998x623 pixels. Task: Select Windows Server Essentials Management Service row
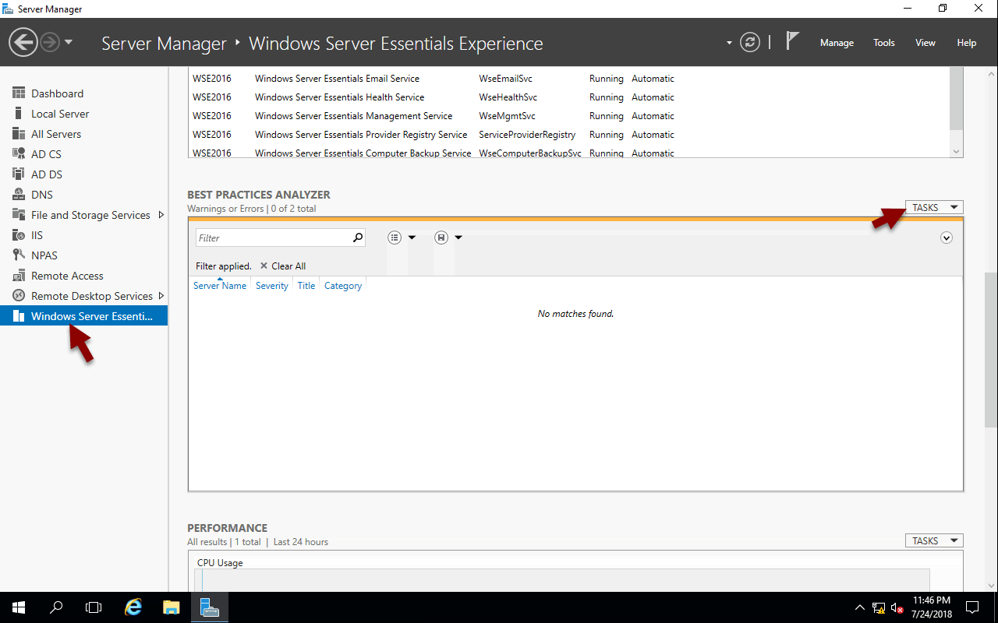569,116
